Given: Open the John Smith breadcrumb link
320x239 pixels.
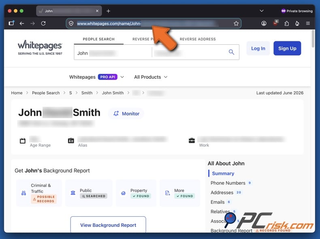Looking at the screenshot, I should point(113,93).
